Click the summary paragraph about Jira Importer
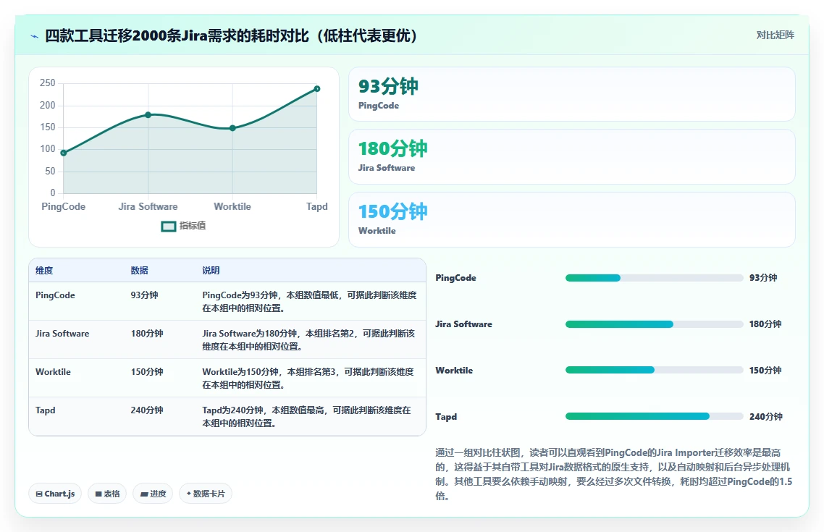This screenshot has width=824, height=532. click(x=614, y=474)
